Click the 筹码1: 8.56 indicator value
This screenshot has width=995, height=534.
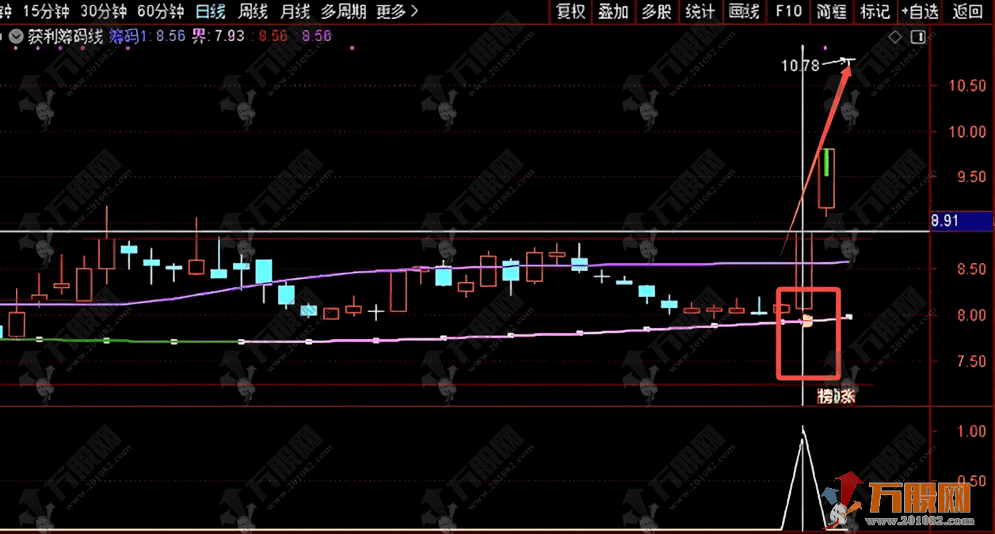point(147,36)
